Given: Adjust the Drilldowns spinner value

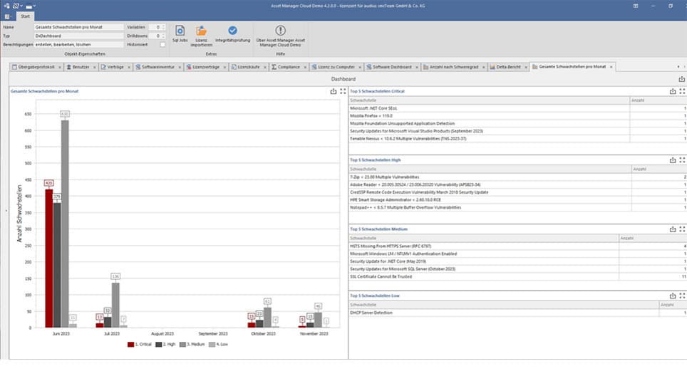Looking at the screenshot, I should [x=163, y=36].
